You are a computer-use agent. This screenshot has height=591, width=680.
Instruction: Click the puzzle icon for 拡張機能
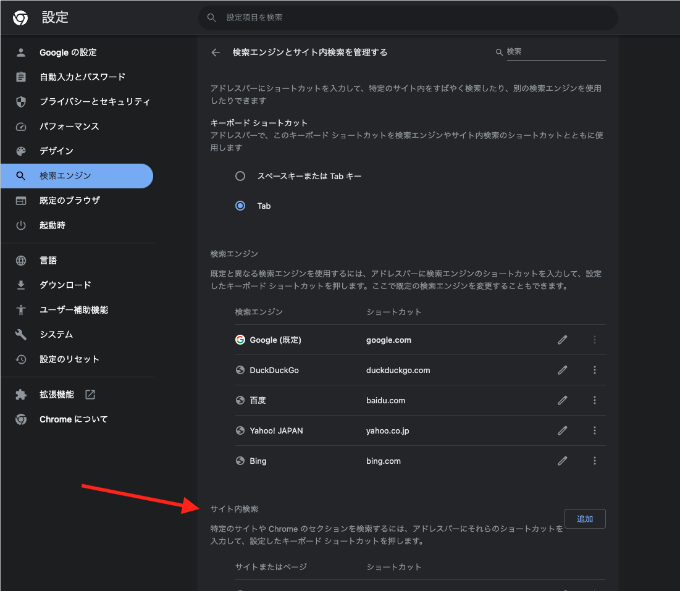coord(21,395)
